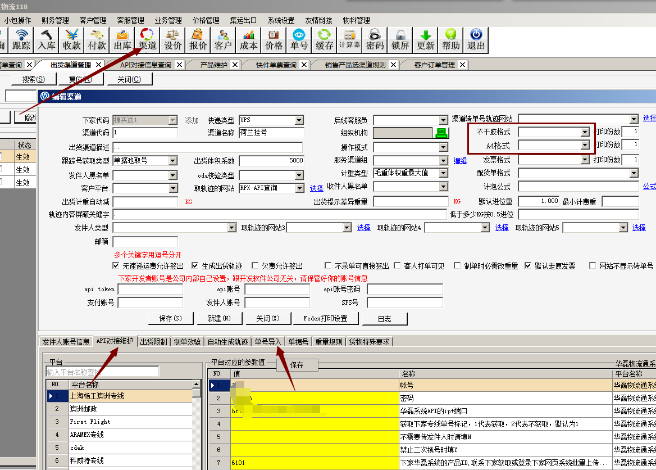Image resolution: width=656 pixels, height=470 pixels.
Task: Enable 欠费允许签出 checkbox
Action: (255, 265)
